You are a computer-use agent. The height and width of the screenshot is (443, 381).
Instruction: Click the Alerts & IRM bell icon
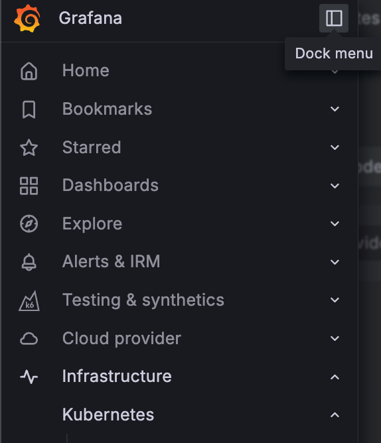pos(29,262)
